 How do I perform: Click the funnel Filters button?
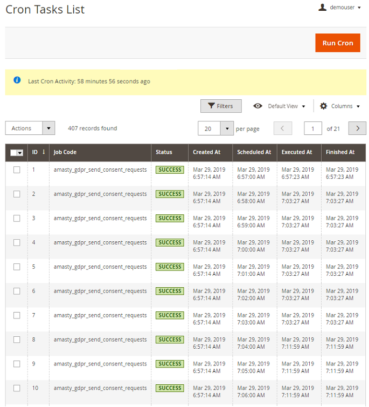(x=221, y=106)
